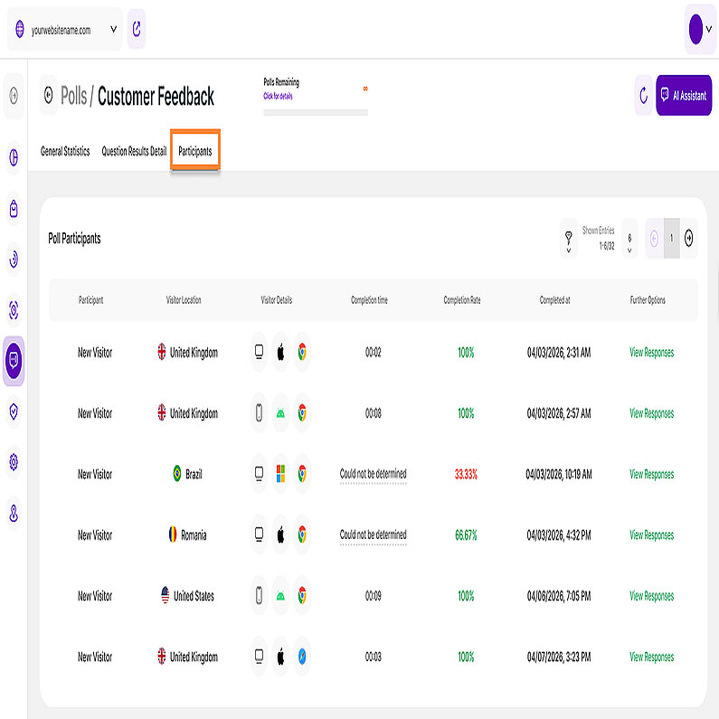
Task: Click the 66.67% completion rate
Action: [466, 535]
